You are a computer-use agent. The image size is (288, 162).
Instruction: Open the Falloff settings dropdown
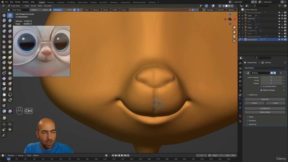[116, 10]
